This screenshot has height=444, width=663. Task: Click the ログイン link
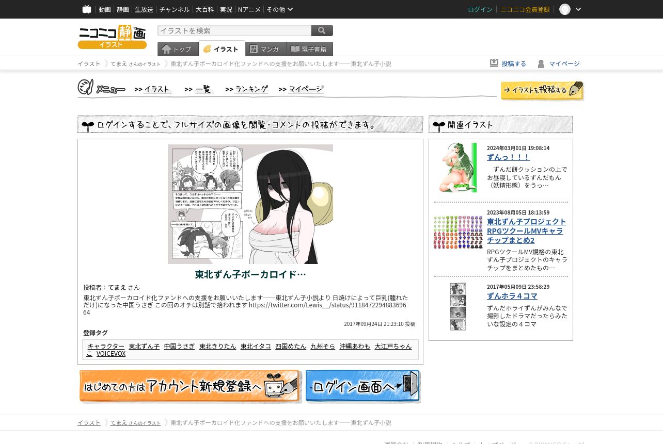(x=480, y=9)
